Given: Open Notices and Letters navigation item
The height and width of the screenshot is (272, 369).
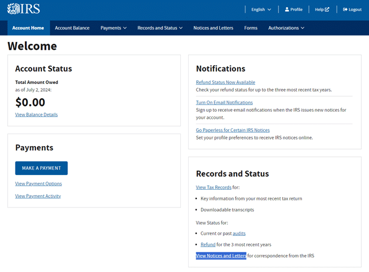Looking at the screenshot, I should pyautogui.click(x=213, y=28).
